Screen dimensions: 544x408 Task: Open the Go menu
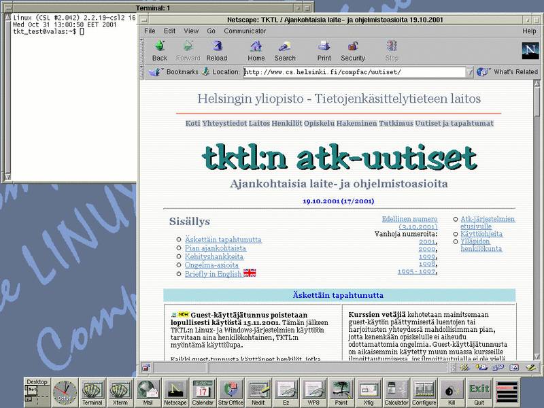211,31
